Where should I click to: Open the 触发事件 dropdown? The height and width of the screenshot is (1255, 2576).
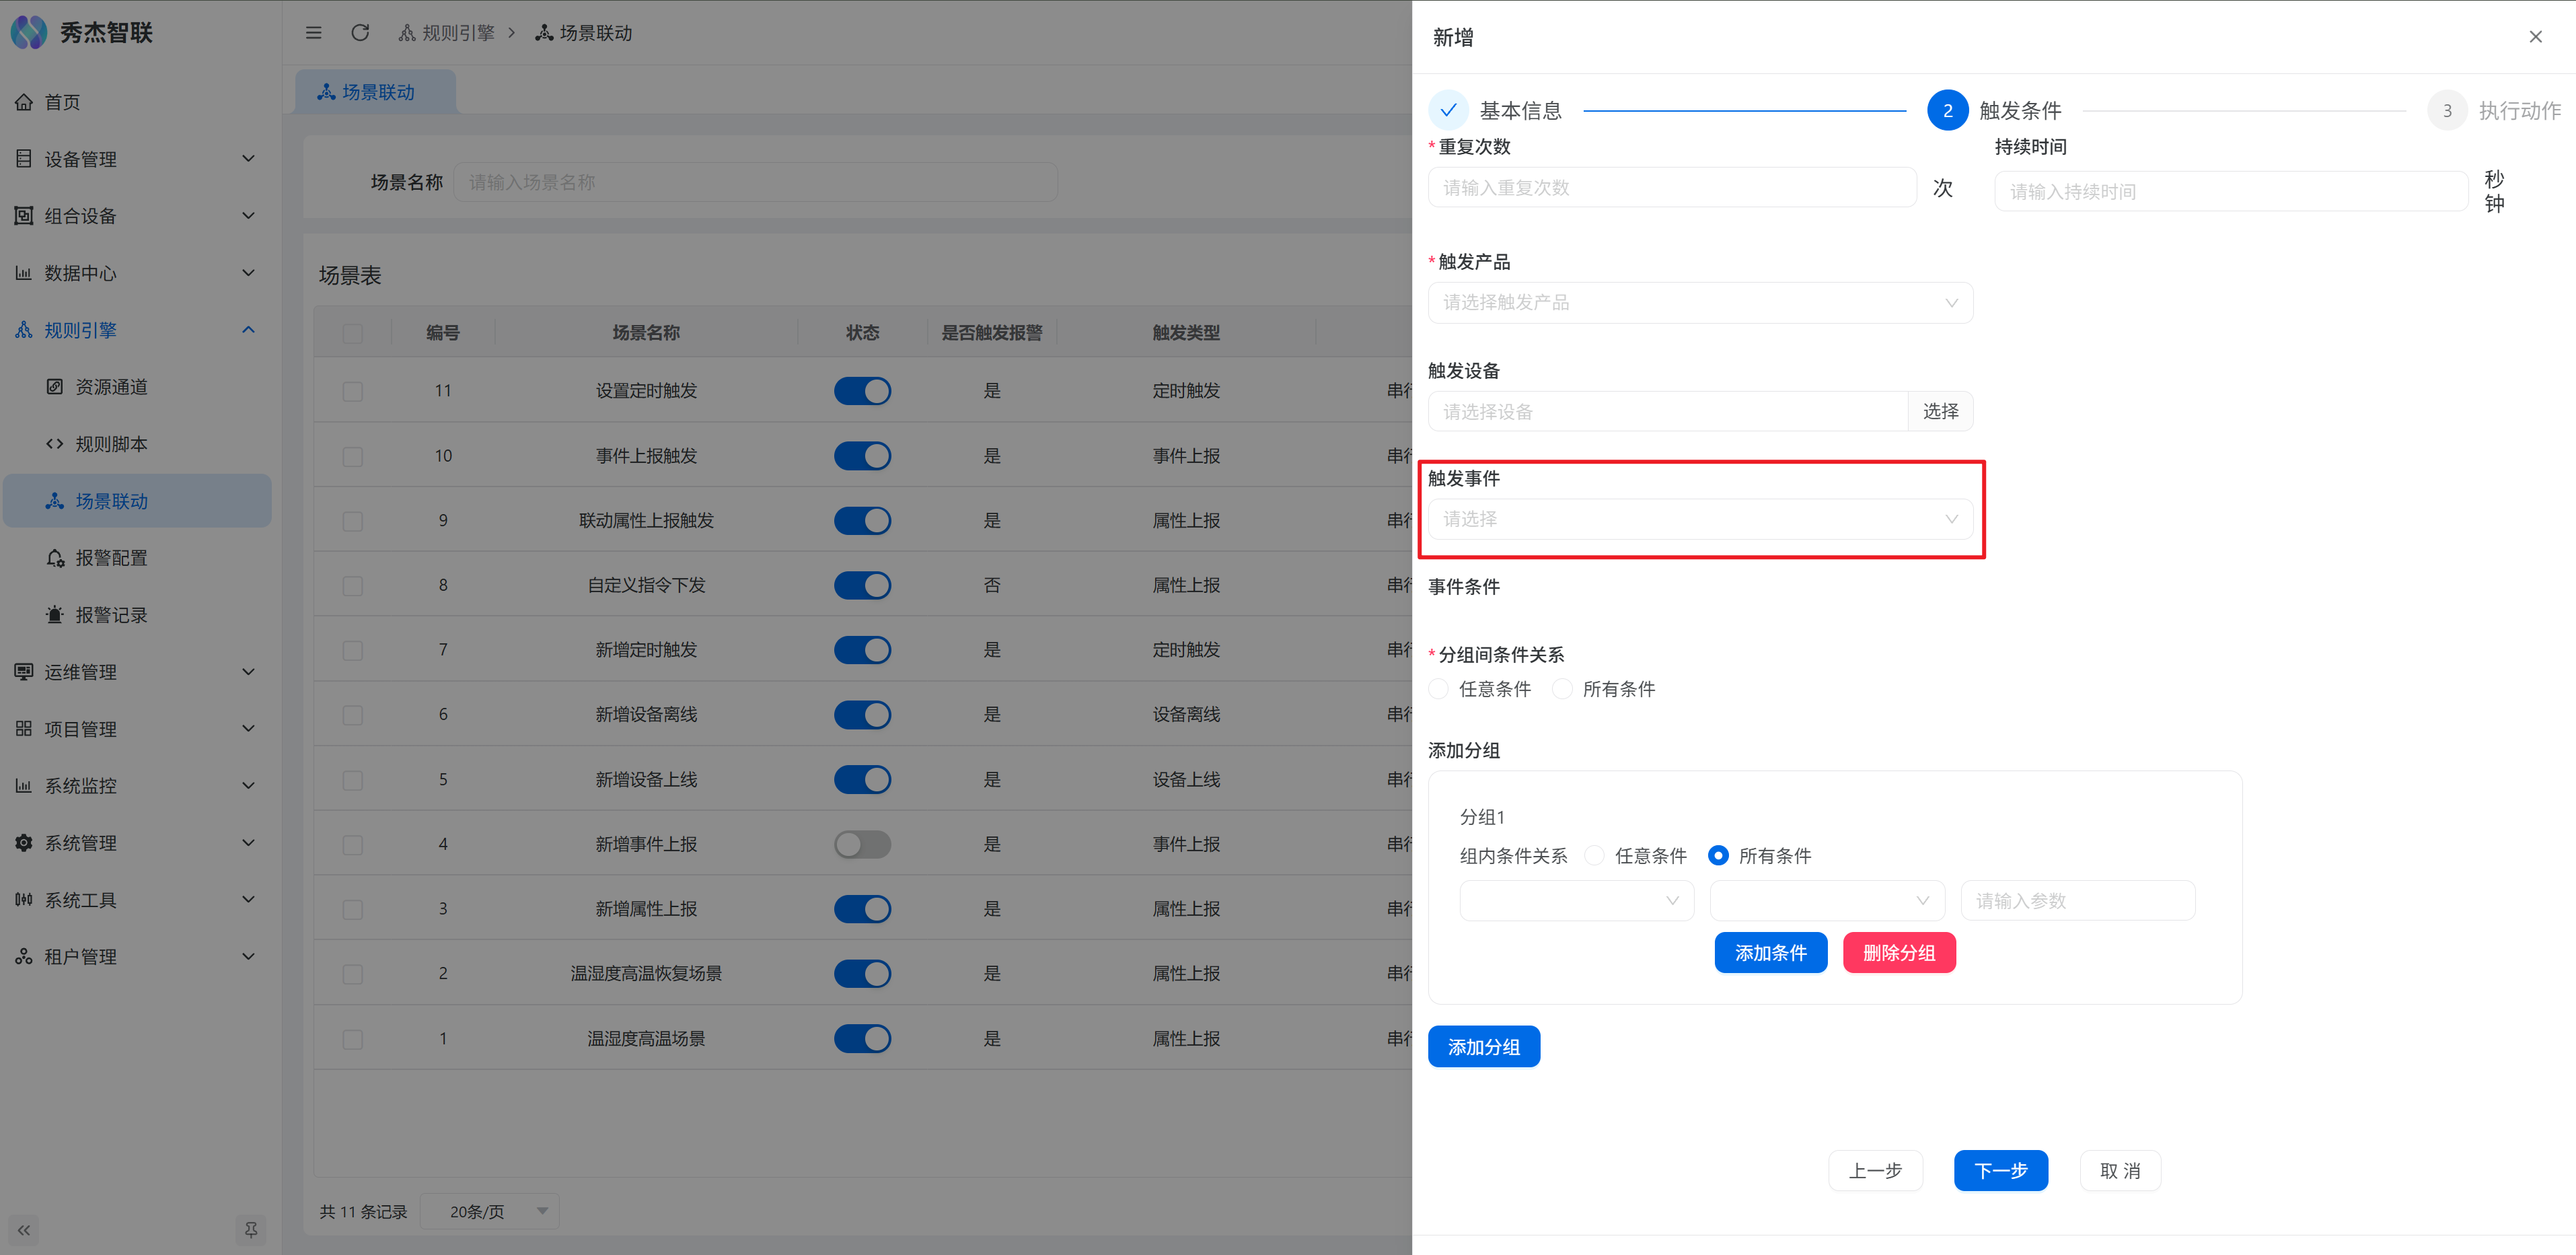(x=1699, y=519)
